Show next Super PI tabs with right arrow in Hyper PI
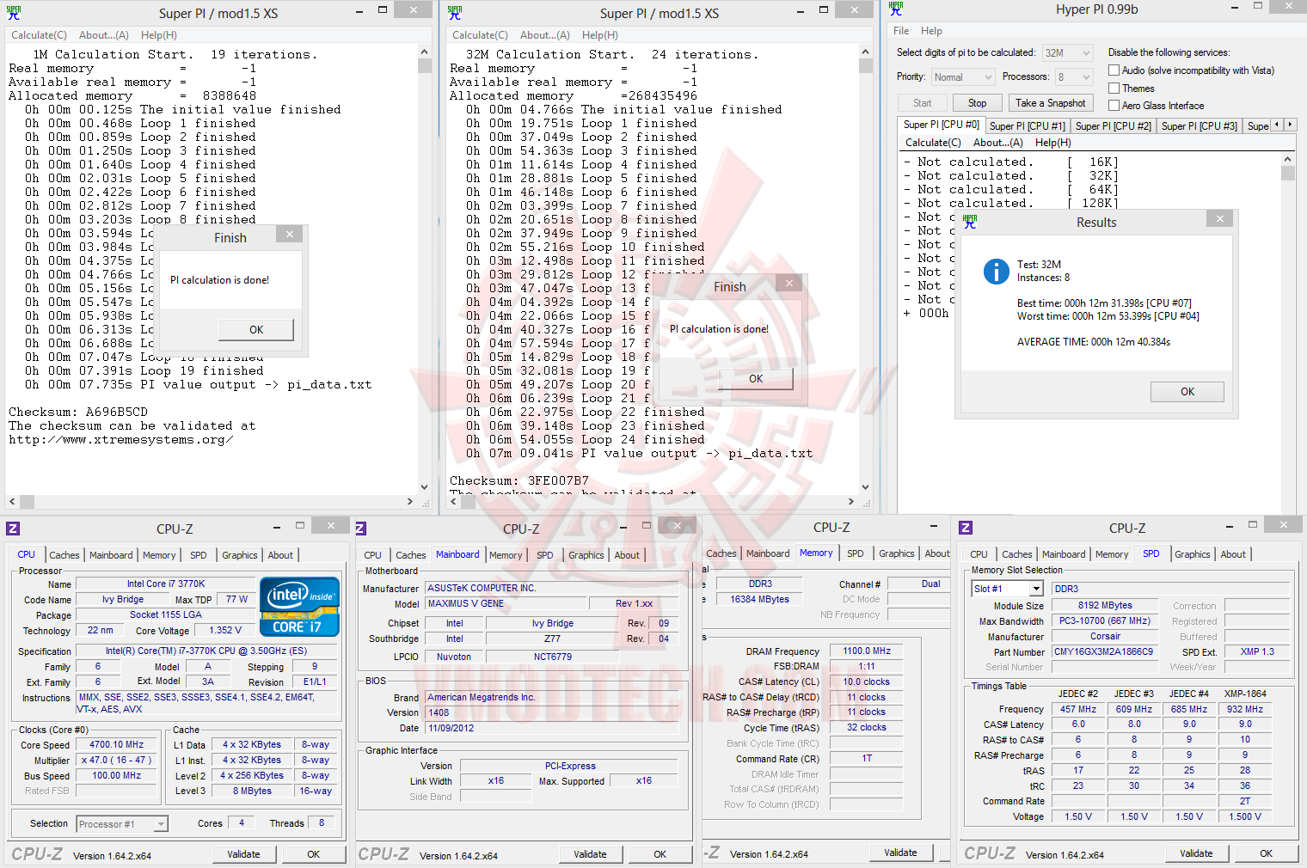Image resolution: width=1307 pixels, height=868 pixels. tap(1290, 125)
